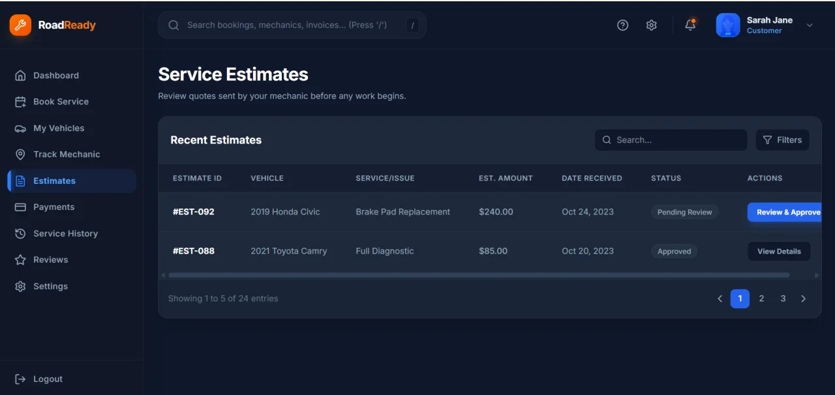Go to pagination page 2
Viewport: 835px width, 395px height.
[x=761, y=299]
